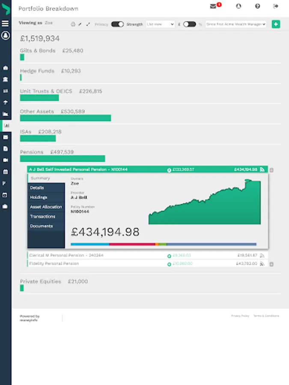
Task: Expand the Hedge Funds category
Action: click(x=37, y=71)
